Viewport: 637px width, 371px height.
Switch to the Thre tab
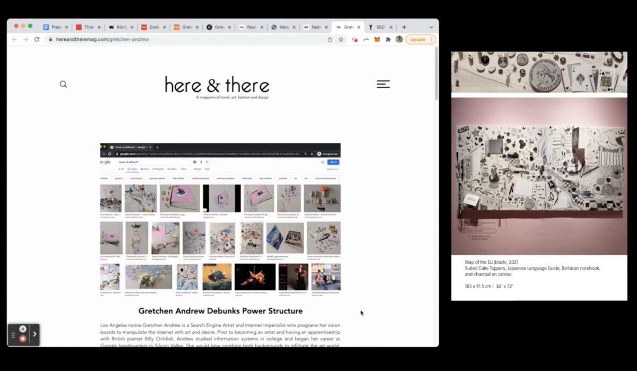click(x=88, y=27)
